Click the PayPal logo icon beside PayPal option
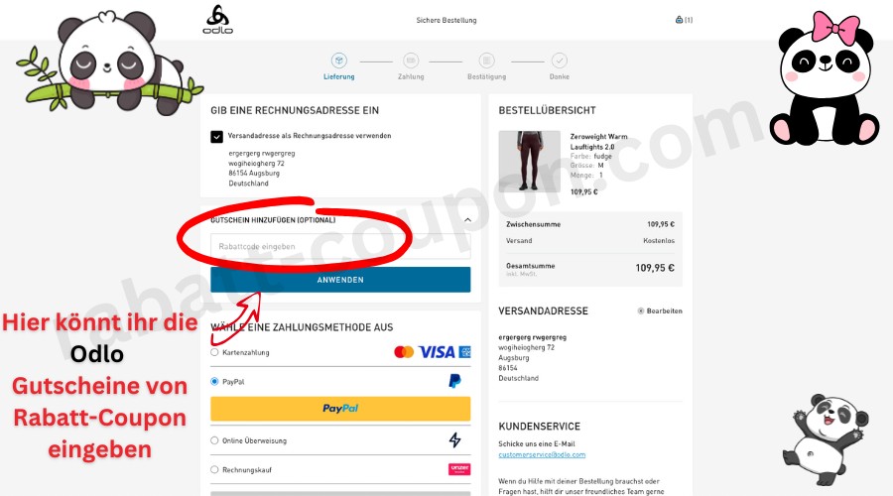Viewport: 893px width, 496px height. click(x=454, y=381)
